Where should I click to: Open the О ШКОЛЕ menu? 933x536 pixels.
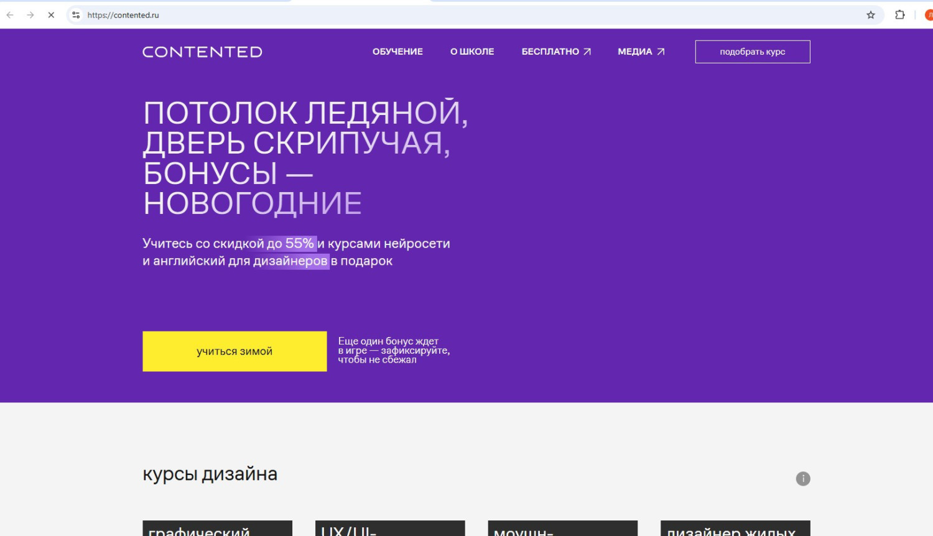pyautogui.click(x=472, y=52)
